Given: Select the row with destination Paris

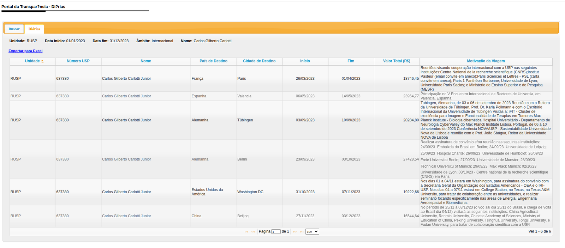Looking at the screenshot, I should tap(242, 79).
